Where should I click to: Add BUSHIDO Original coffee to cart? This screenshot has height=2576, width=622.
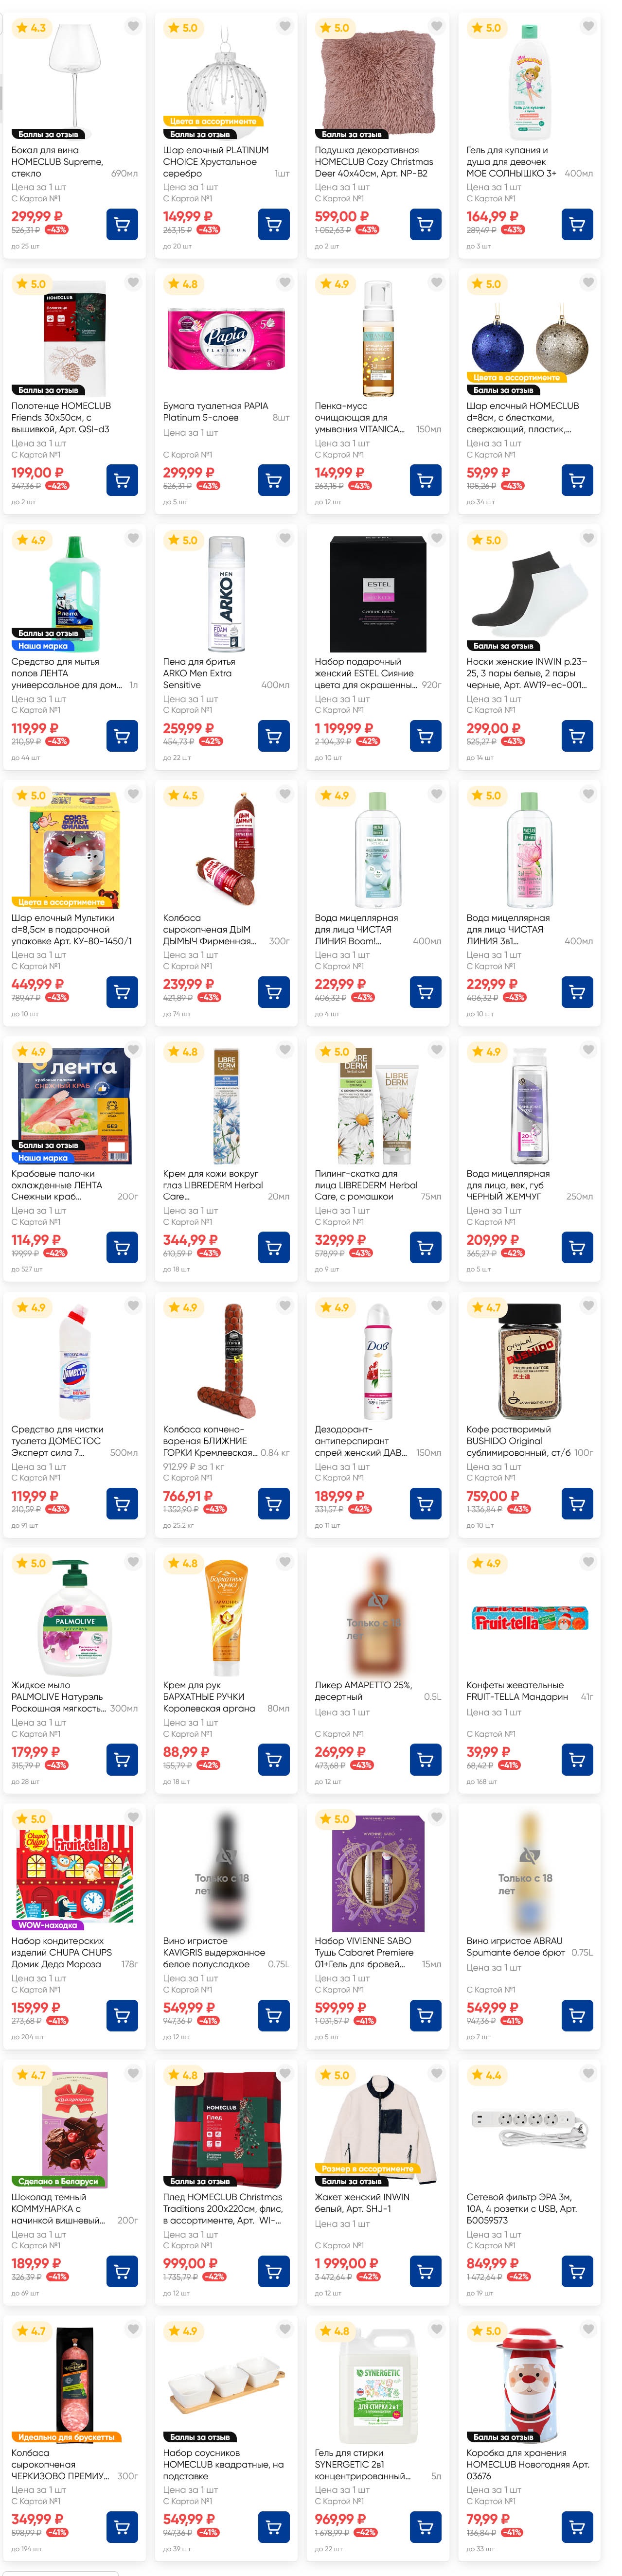click(577, 1503)
